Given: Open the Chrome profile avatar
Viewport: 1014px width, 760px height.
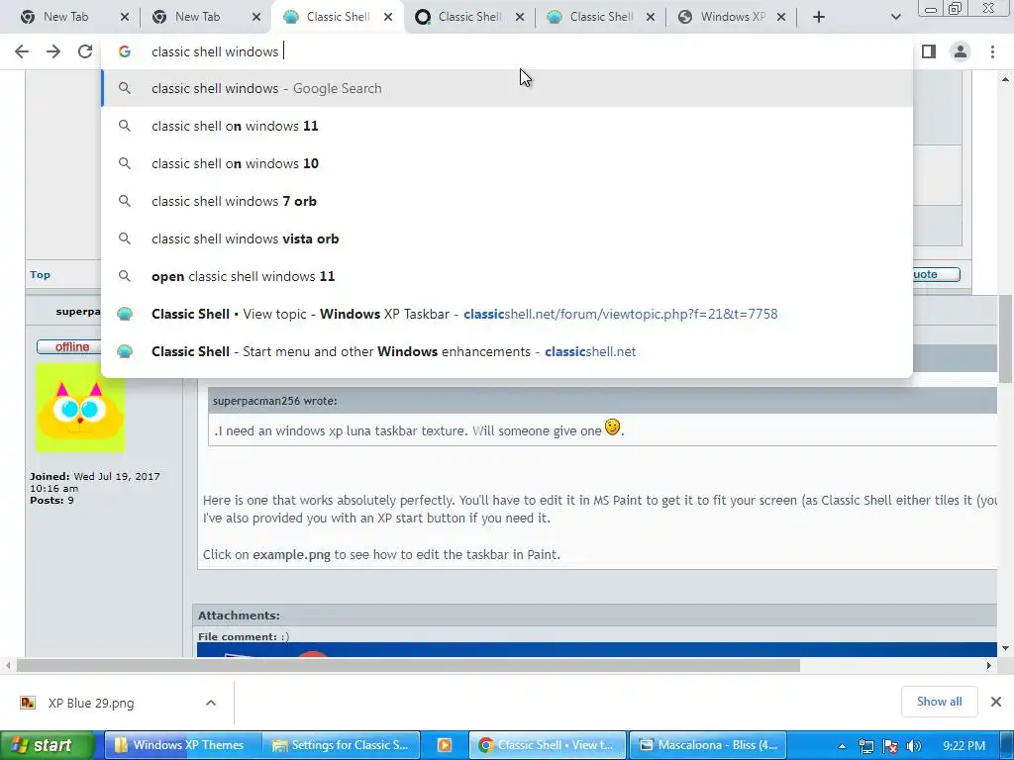Looking at the screenshot, I should point(961,51).
